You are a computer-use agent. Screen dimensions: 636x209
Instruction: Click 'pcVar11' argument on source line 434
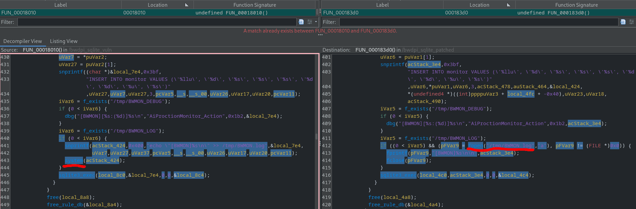coord(284,94)
